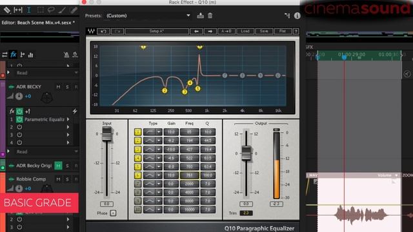Screen dimensions: 413x232
Task: Select the Lasso Selection tool
Action: [51, 10]
